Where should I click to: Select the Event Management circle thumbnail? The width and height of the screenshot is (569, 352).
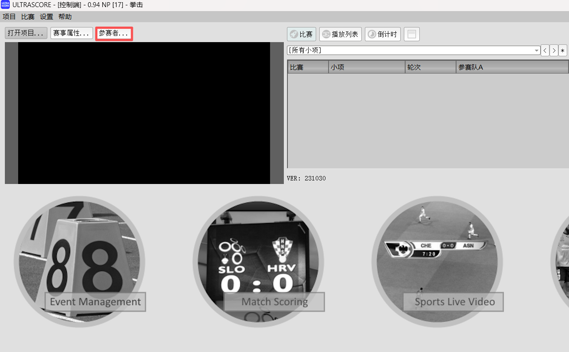click(x=80, y=262)
